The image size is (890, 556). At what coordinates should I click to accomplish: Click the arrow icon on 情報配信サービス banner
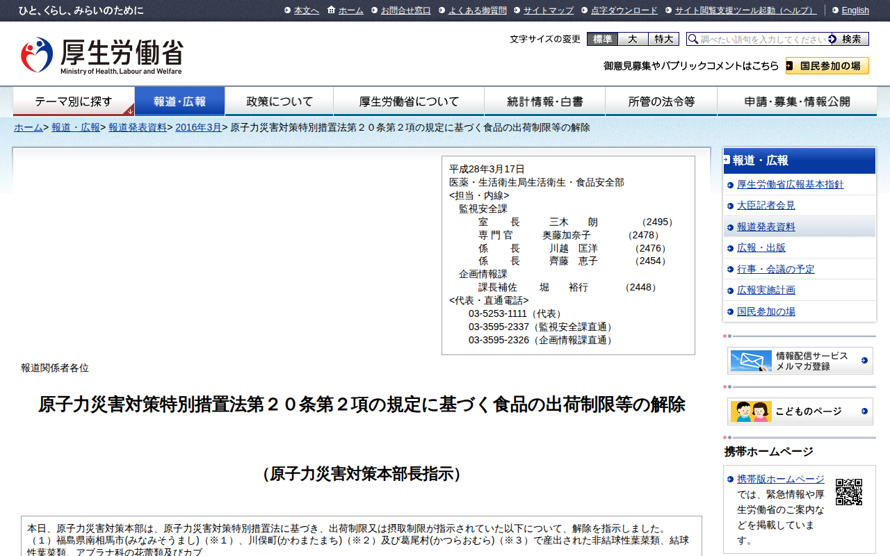864,361
